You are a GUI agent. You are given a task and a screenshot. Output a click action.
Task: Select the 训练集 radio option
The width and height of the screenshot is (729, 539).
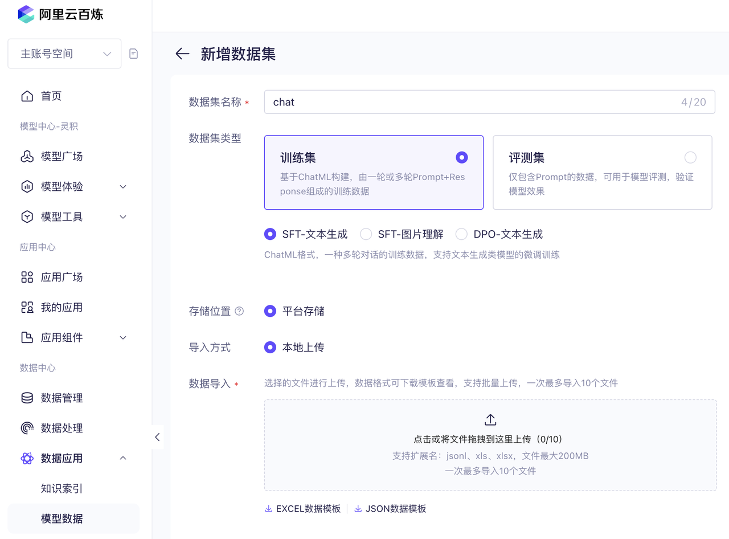462,157
